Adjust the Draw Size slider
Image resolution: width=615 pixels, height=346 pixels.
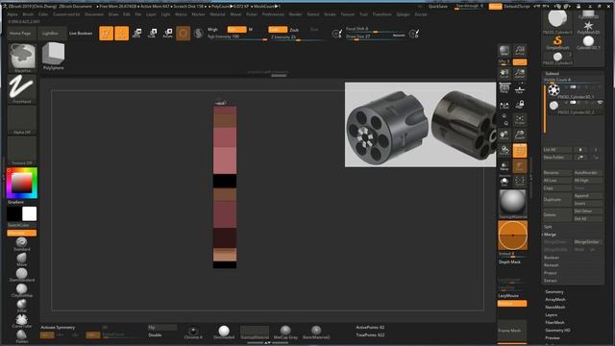376,37
